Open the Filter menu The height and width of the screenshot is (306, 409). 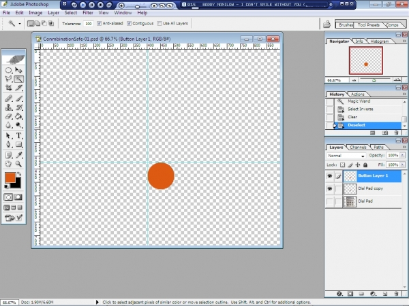(88, 13)
